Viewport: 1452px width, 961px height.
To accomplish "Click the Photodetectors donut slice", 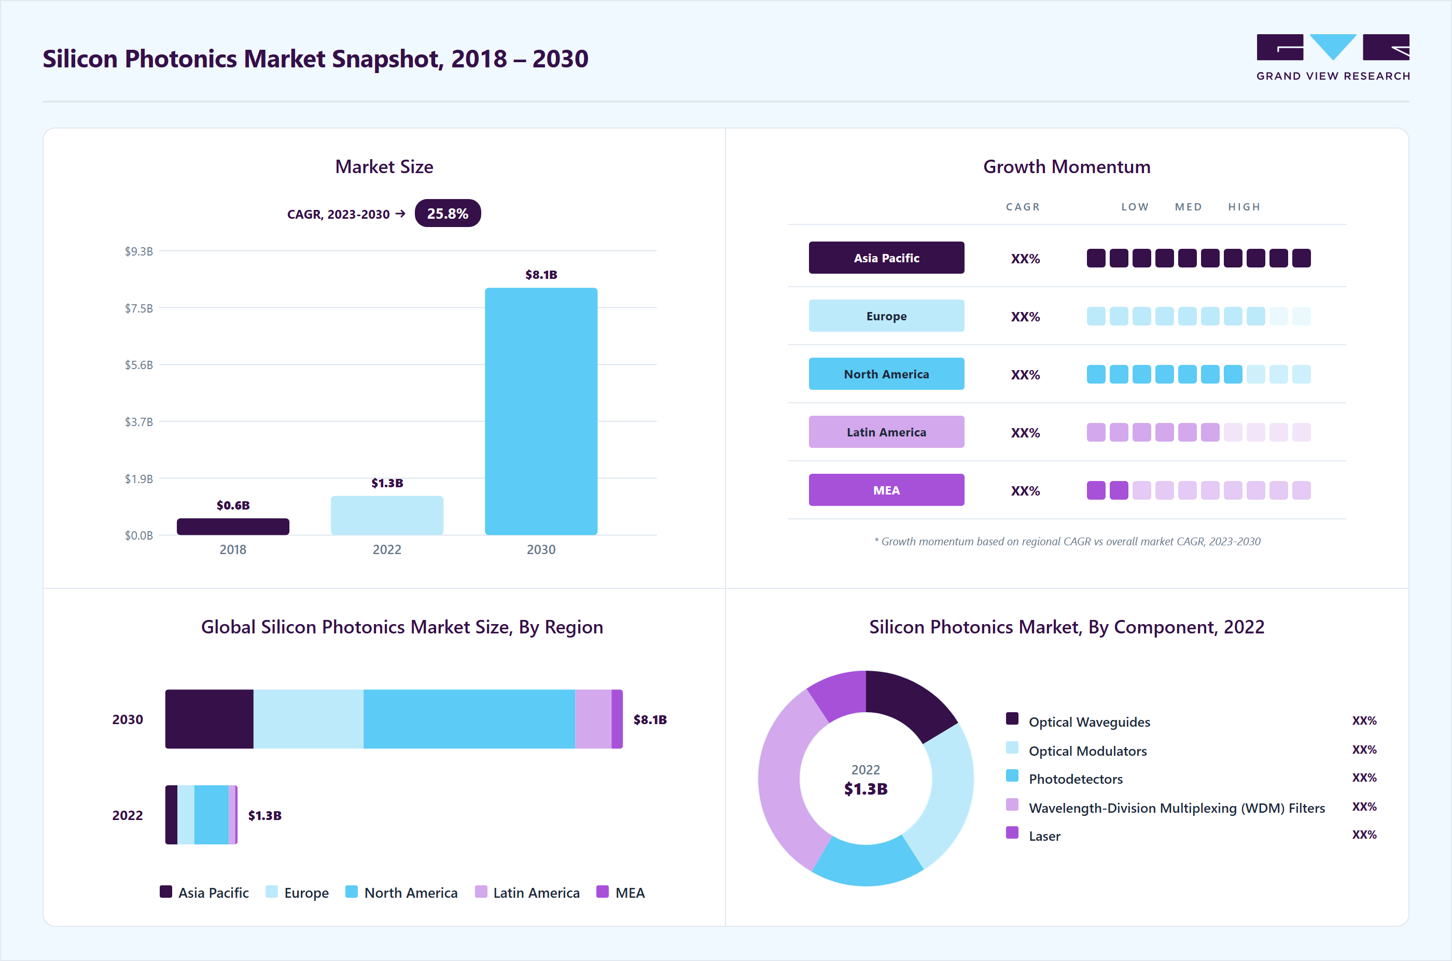I will pyautogui.click(x=867, y=865).
